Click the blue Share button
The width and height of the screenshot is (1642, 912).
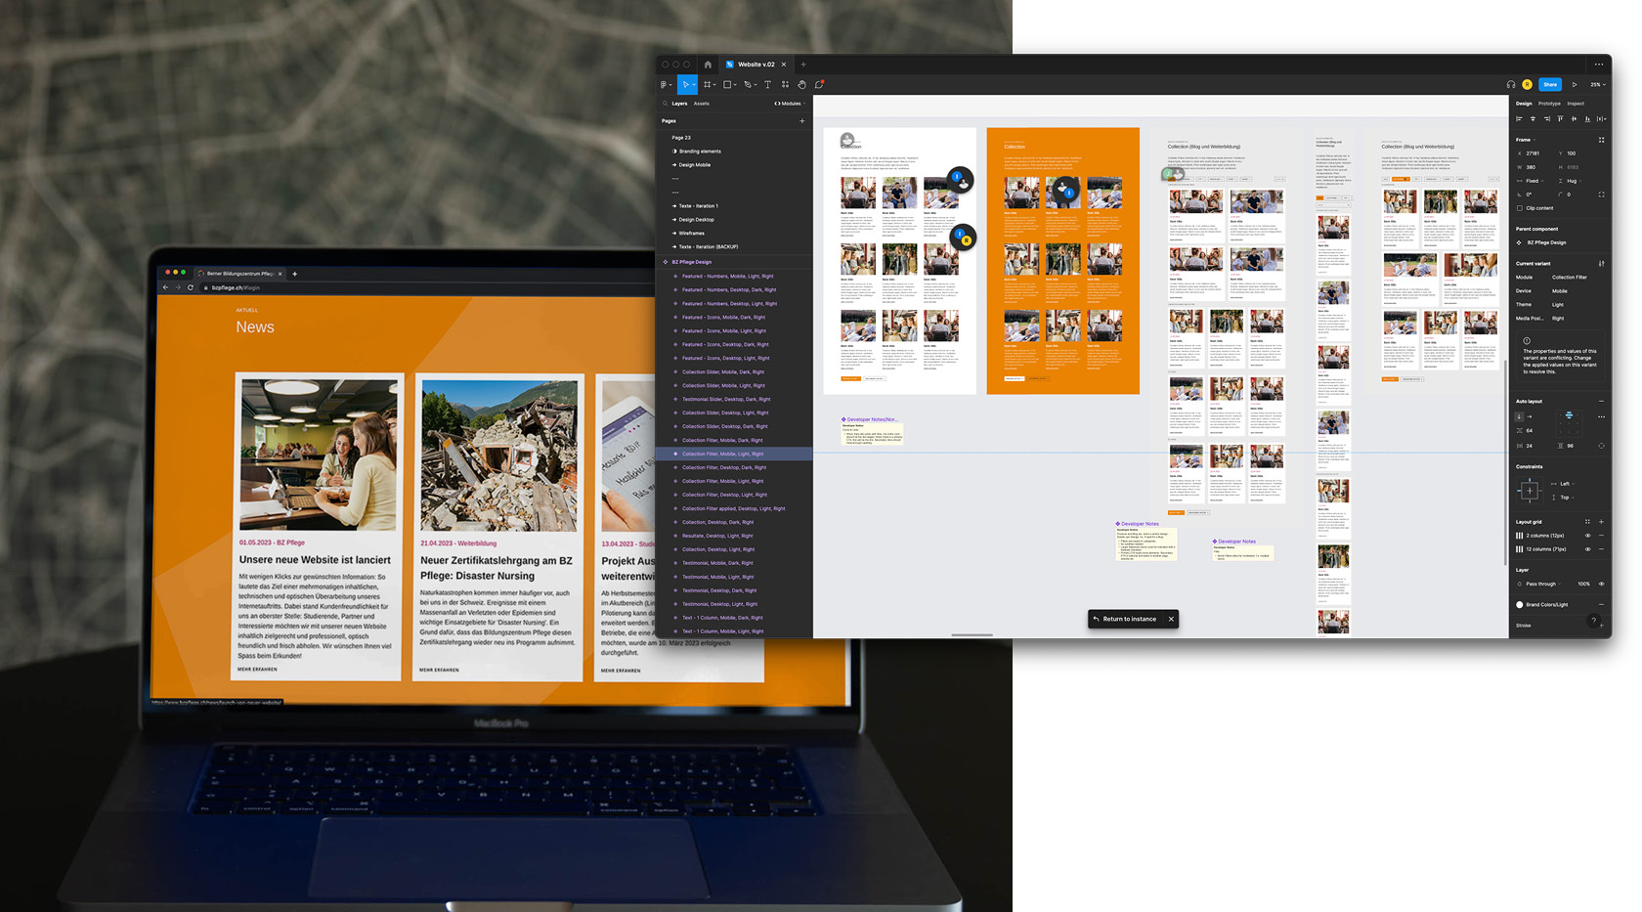[x=1550, y=85]
